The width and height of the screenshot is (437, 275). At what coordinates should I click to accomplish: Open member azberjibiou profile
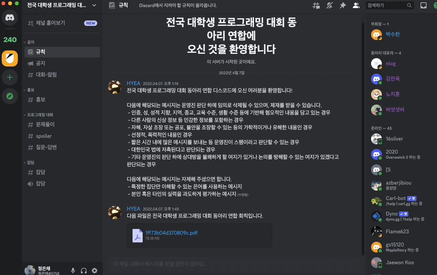400,185
